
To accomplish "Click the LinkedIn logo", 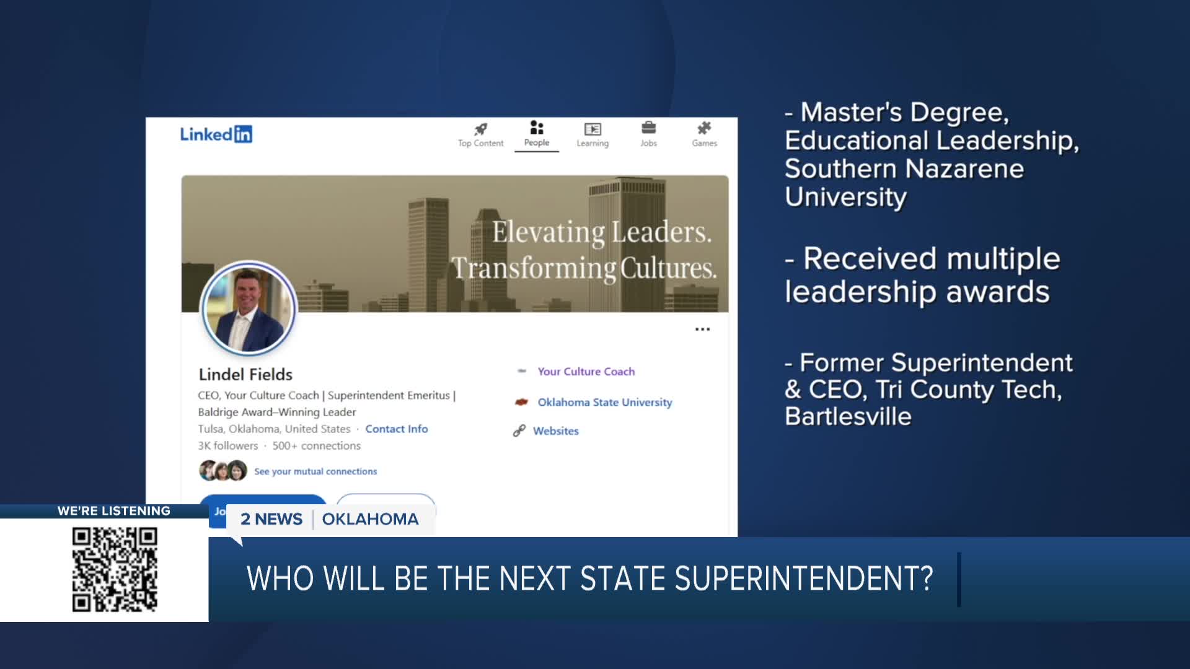I will pos(216,134).
